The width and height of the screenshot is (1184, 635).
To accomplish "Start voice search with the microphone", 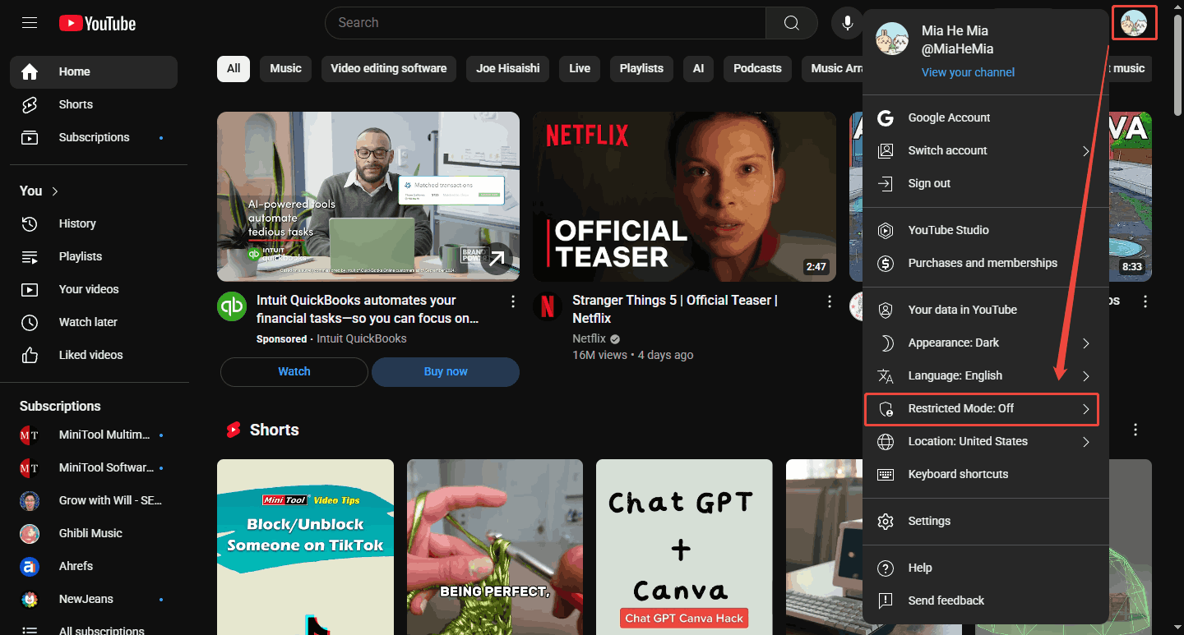I will pos(847,23).
